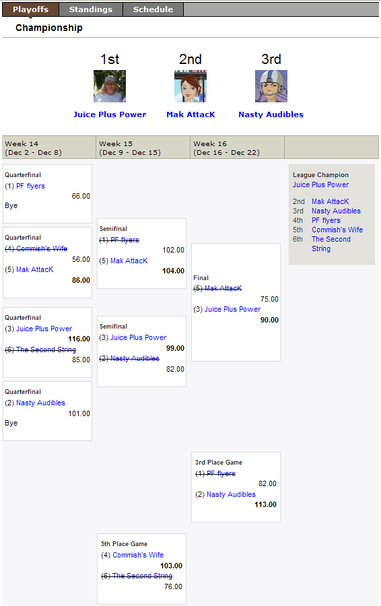Click Nasty Audibles in the bottom Semifinal
Image resolution: width=381 pixels, height=606 pixels.
(x=135, y=358)
